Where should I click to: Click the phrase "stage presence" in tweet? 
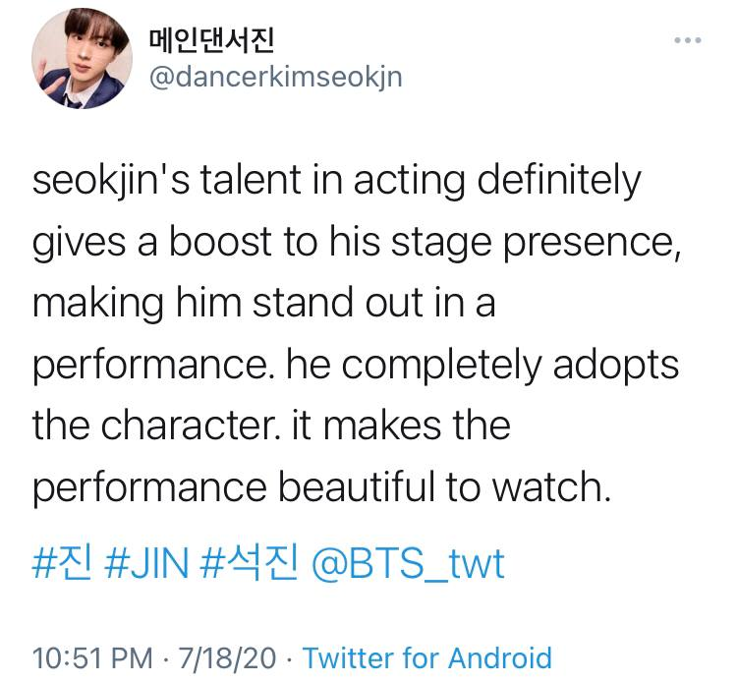536,244
